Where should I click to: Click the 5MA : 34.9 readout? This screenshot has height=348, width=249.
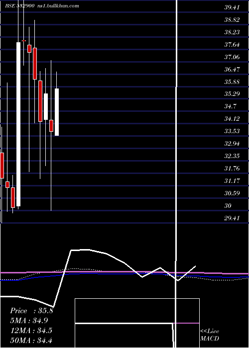click(x=29, y=321)
